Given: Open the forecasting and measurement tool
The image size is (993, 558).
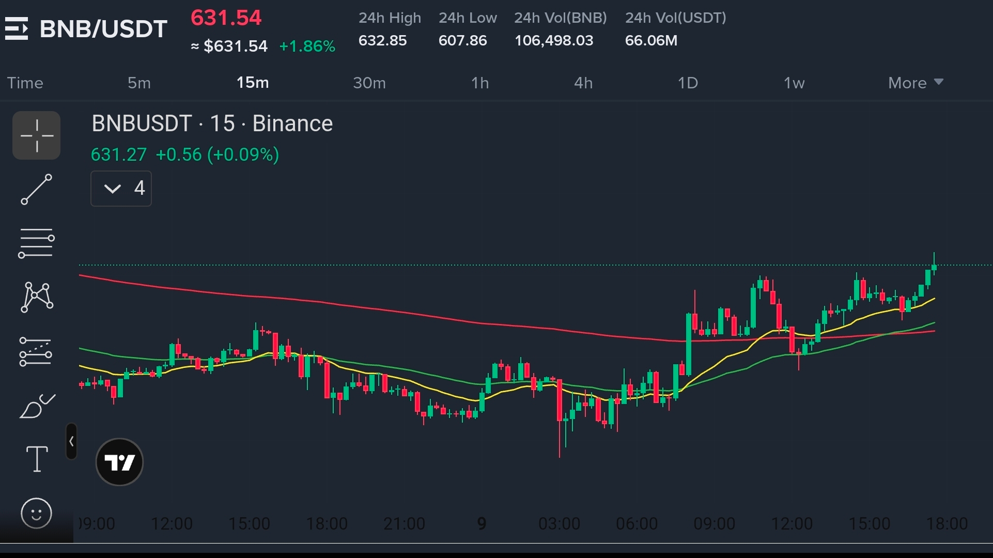Looking at the screenshot, I should coord(36,352).
